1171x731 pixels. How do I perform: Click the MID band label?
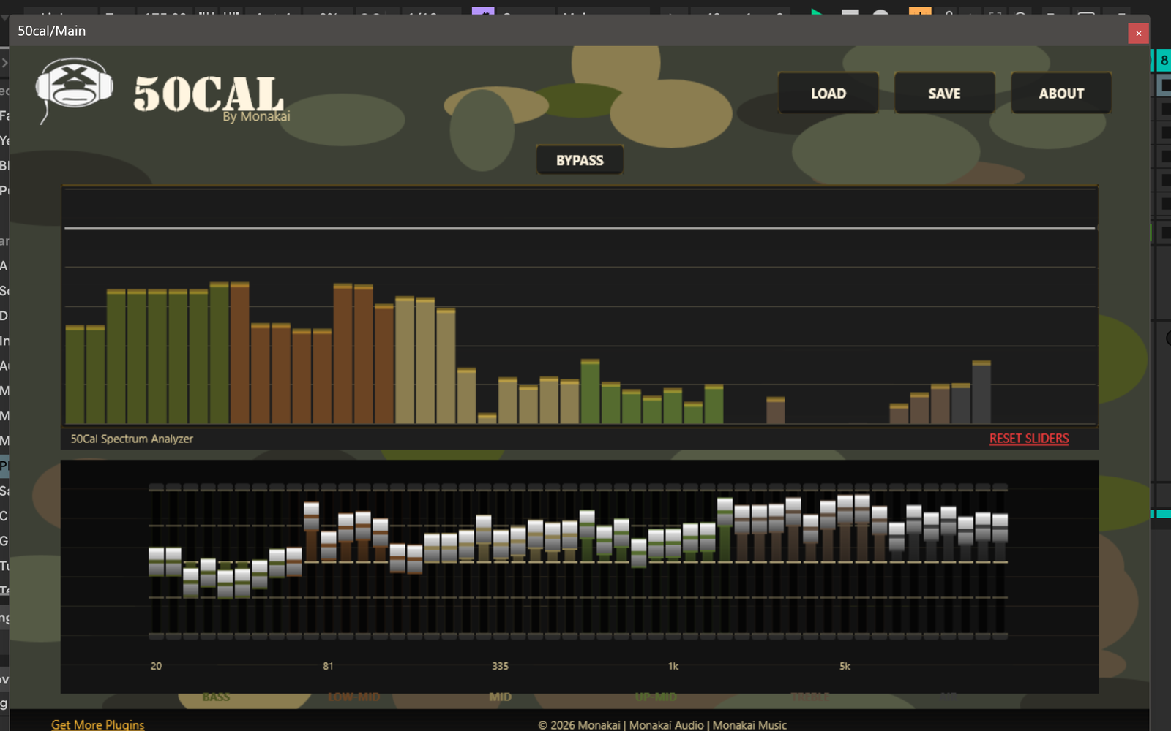[x=501, y=697]
